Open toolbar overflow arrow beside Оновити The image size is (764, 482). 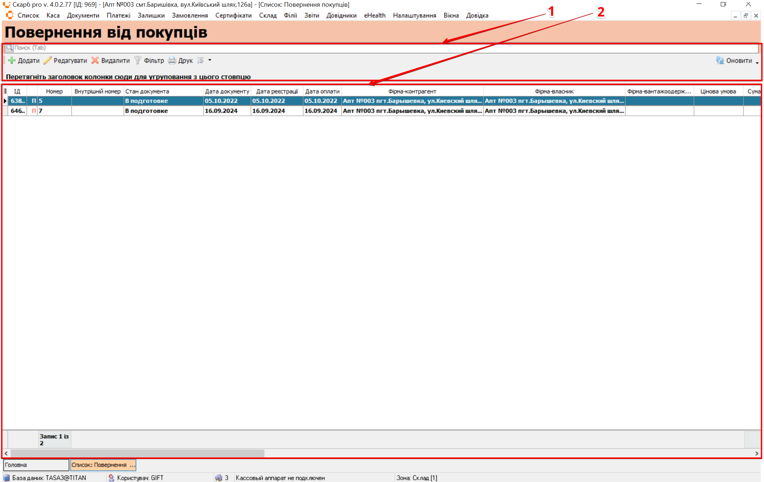pyautogui.click(x=757, y=62)
